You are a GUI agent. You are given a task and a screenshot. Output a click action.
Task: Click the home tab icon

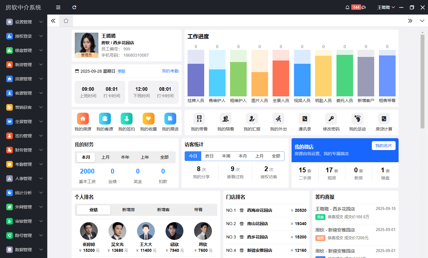66,21
